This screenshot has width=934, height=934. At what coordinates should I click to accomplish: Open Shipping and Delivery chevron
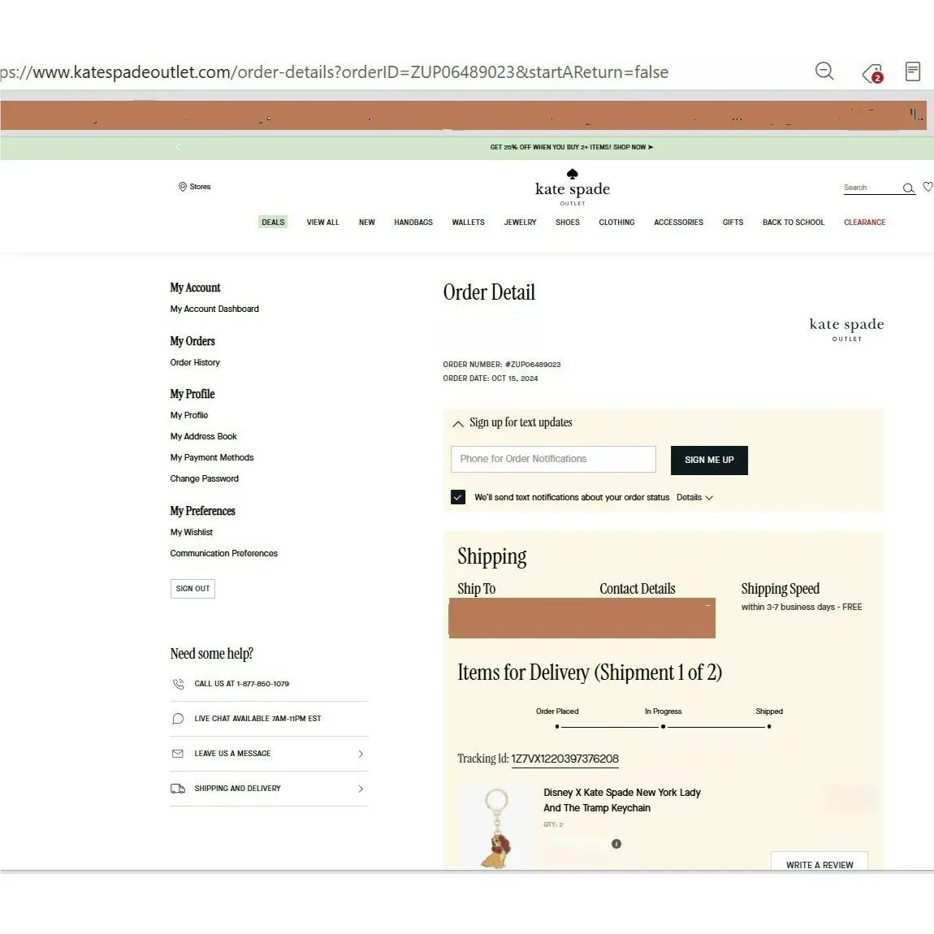361,789
